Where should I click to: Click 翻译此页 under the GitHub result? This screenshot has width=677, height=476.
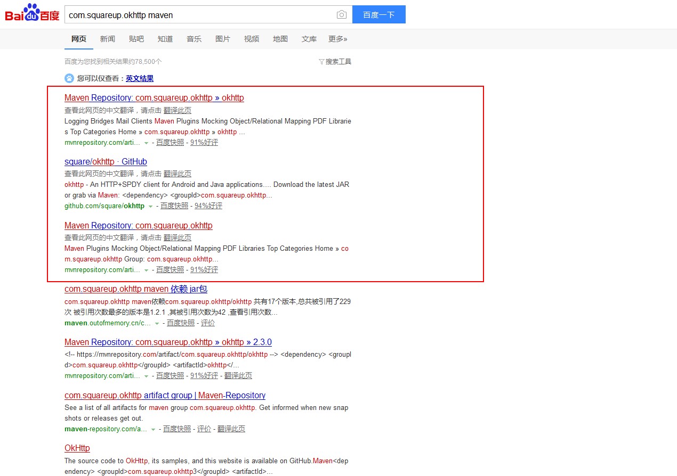[178, 174]
